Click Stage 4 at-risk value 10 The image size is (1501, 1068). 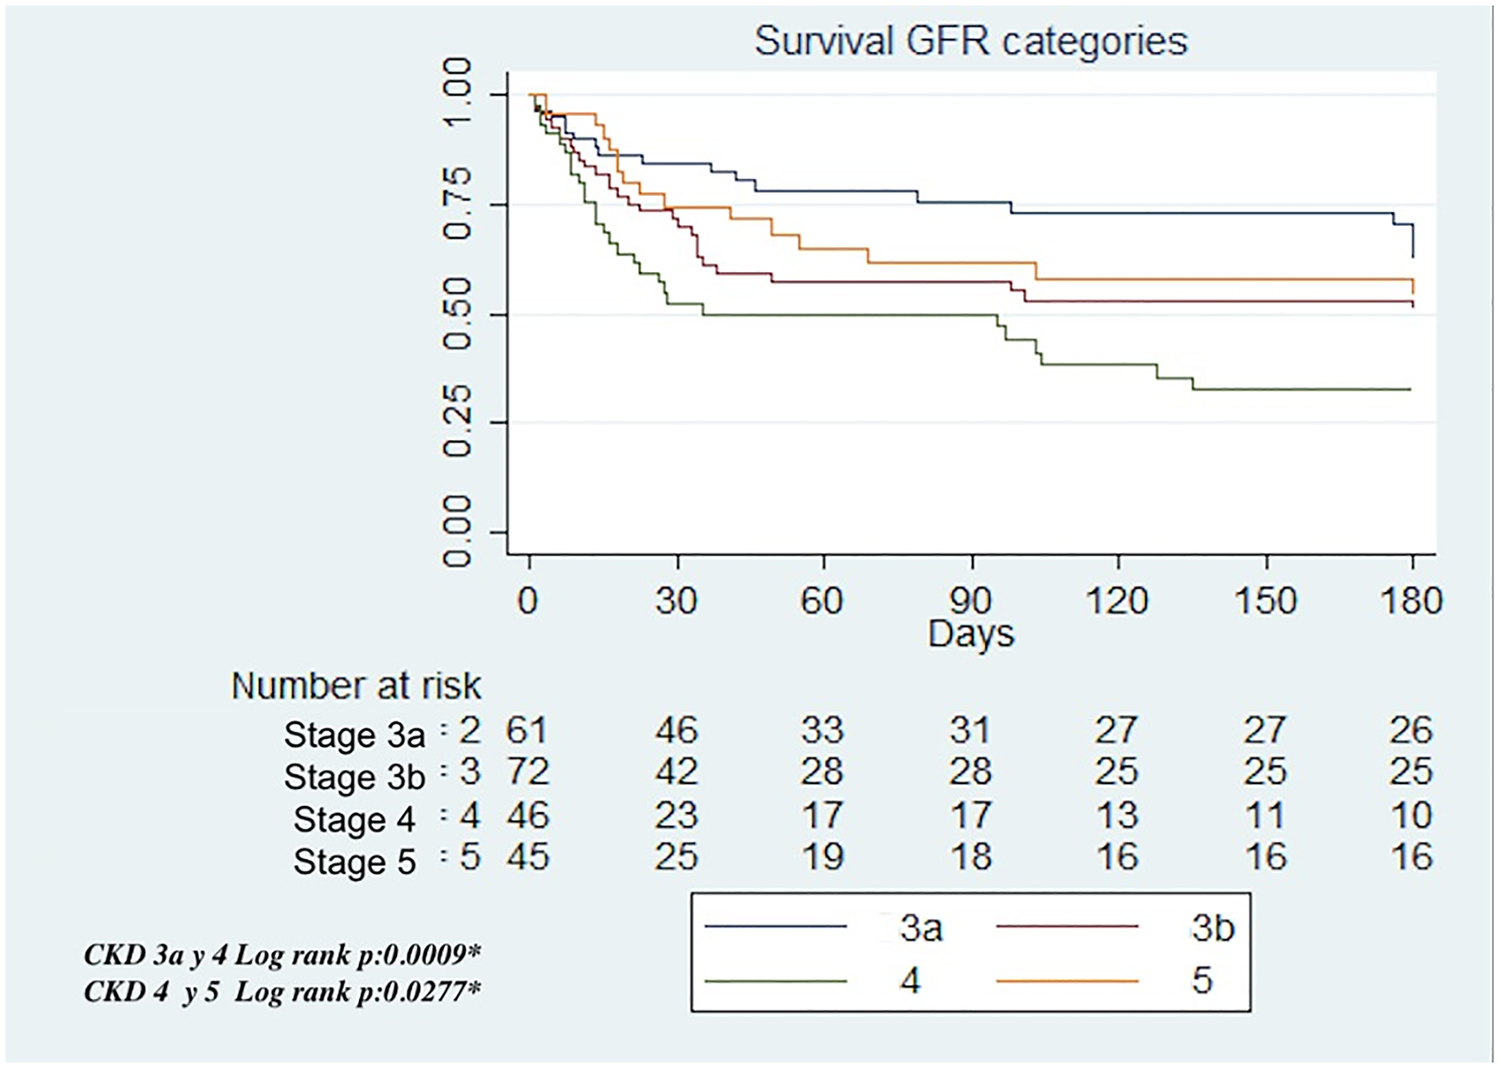click(1412, 815)
